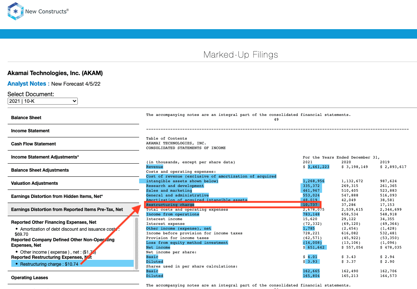
Task: Collapse Earnings Distortion from Reported Items Pre-Tax, Net
Action: point(73,210)
